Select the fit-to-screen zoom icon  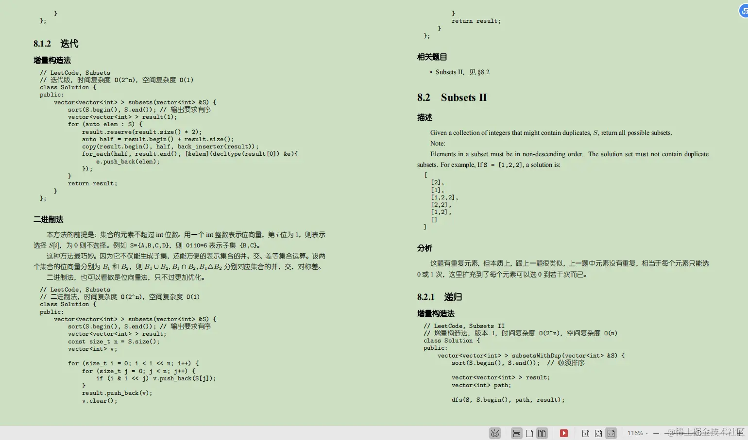(x=598, y=433)
